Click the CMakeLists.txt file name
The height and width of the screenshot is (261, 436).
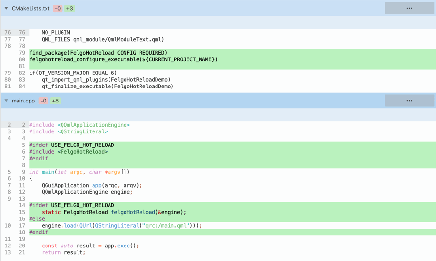tap(31, 8)
